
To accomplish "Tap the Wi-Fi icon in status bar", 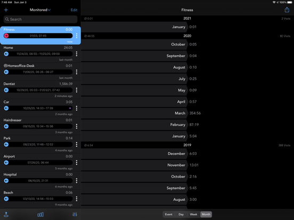I will 274,2.
